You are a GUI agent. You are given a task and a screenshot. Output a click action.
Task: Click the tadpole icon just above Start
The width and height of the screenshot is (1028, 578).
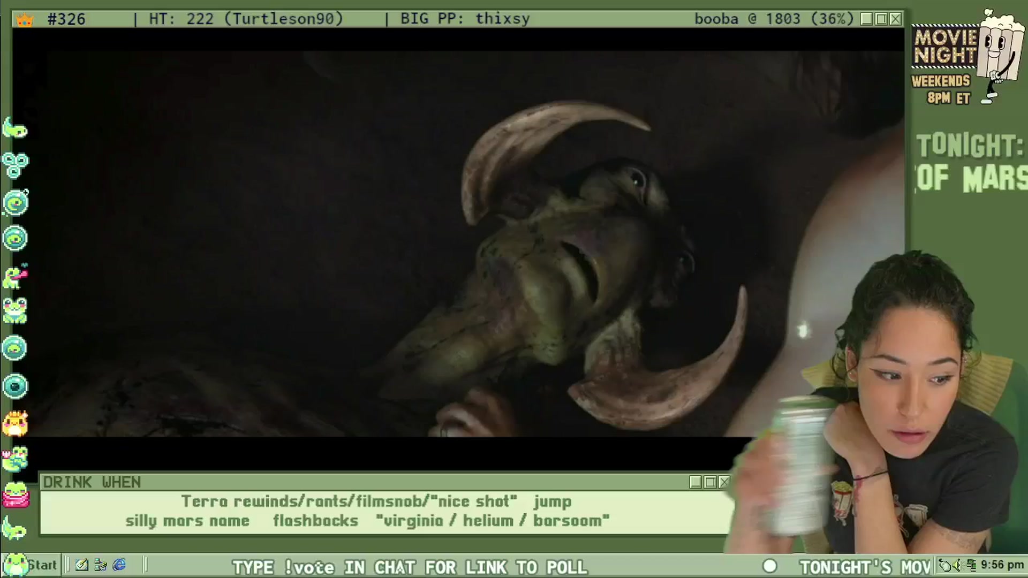[x=14, y=529]
